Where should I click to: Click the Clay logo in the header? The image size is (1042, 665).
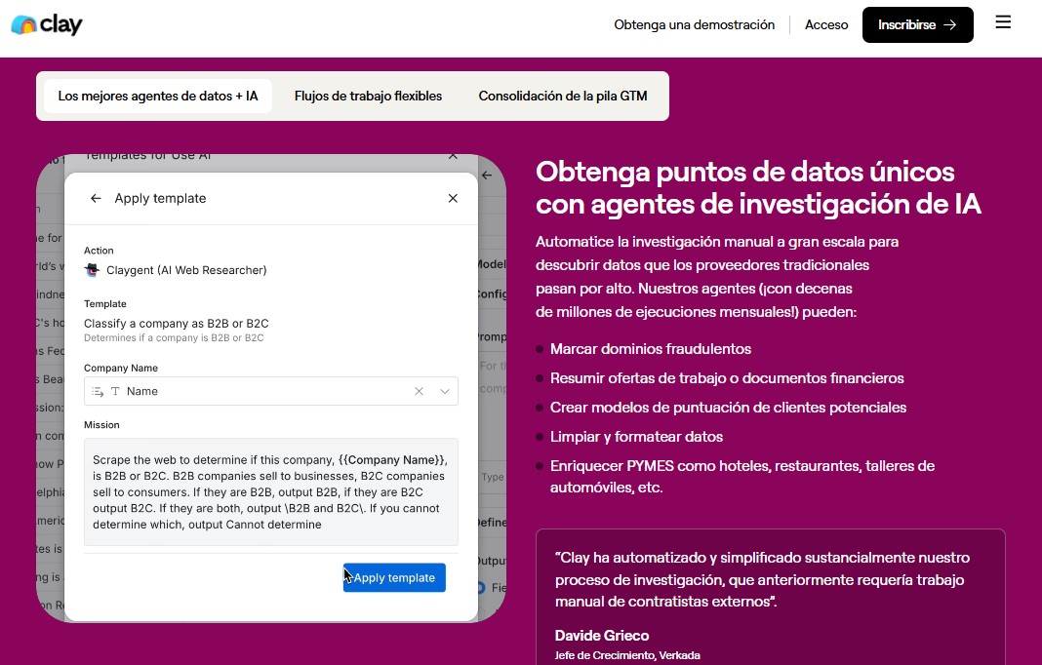[46, 24]
